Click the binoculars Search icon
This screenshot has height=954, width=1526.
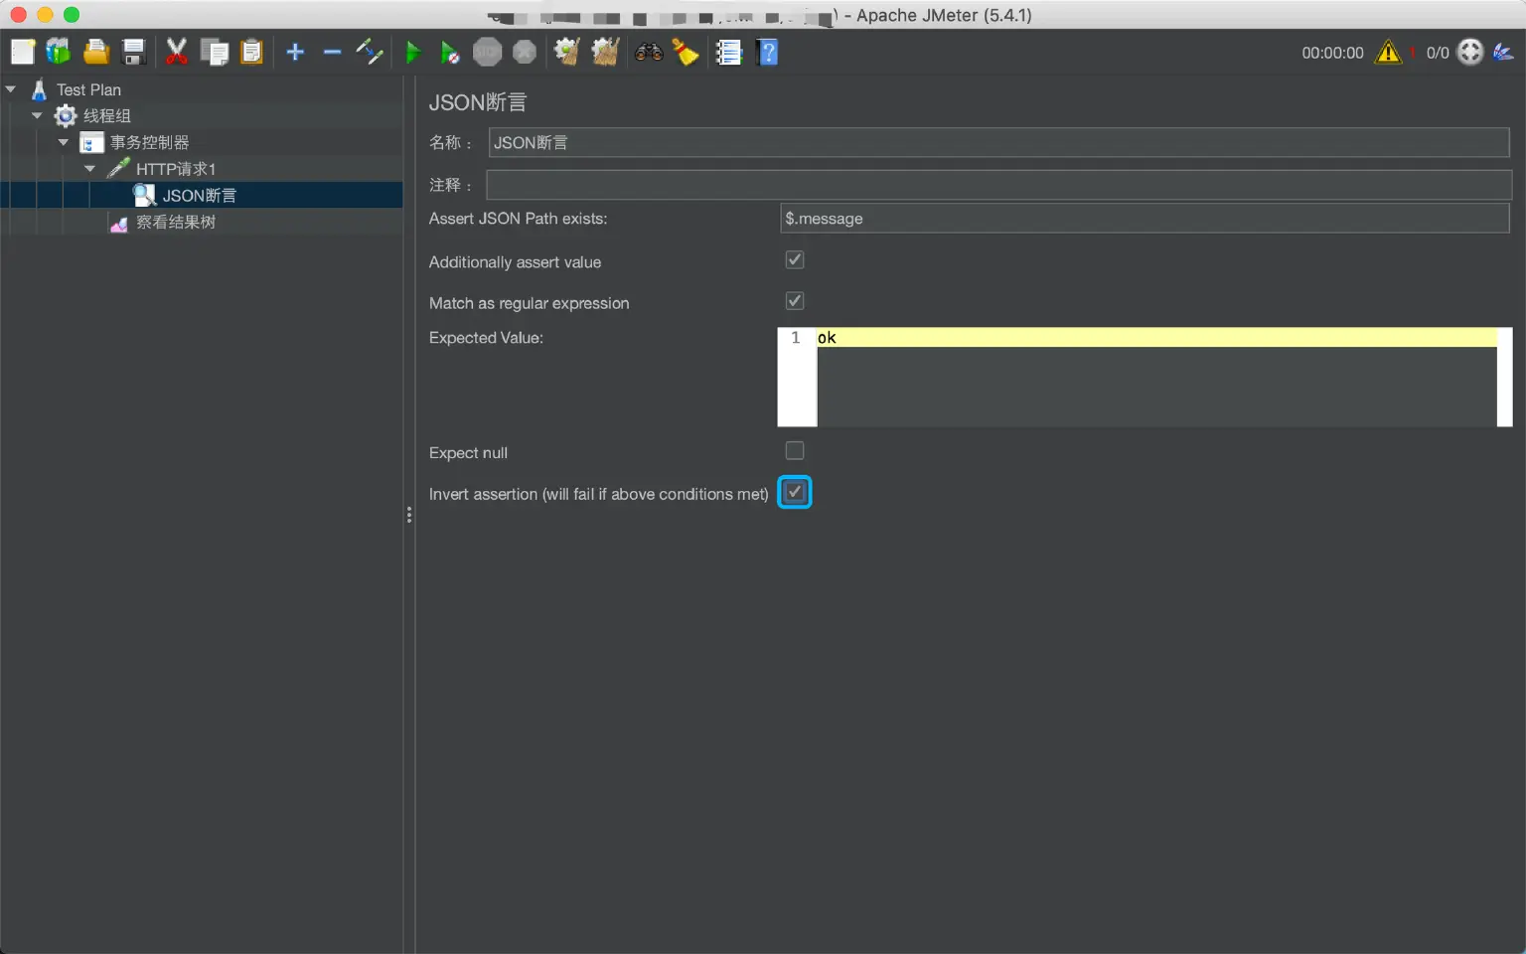pyautogui.click(x=649, y=53)
